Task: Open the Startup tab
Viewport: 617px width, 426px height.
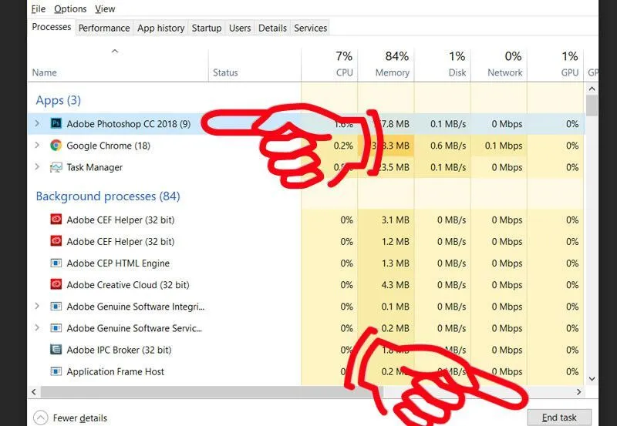Action: (x=207, y=28)
